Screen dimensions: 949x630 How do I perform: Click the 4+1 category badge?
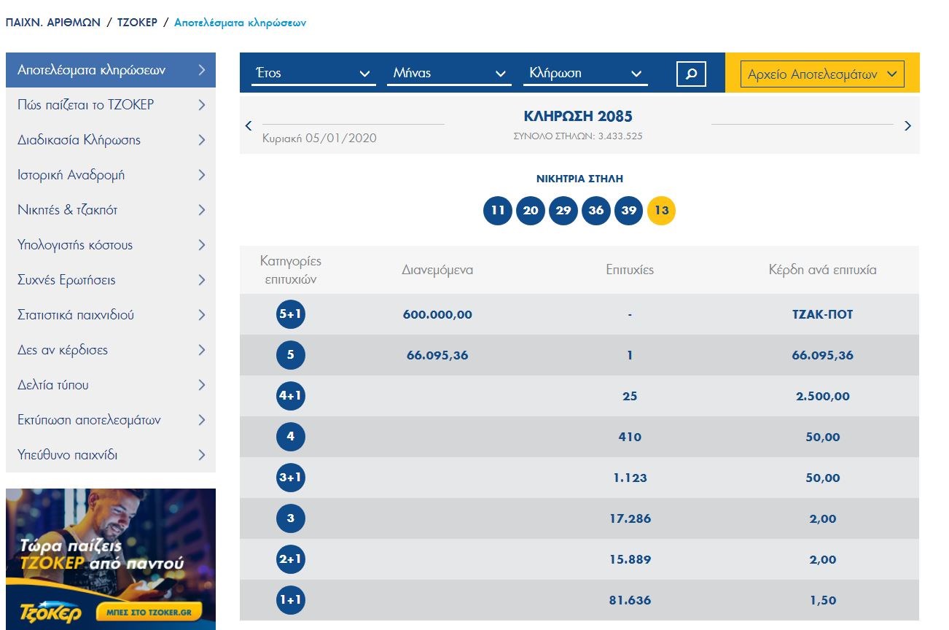291,396
